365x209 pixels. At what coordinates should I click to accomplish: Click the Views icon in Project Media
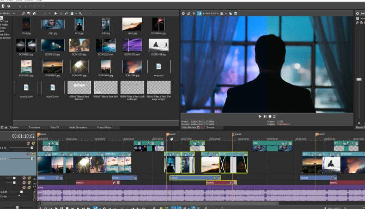72,14
